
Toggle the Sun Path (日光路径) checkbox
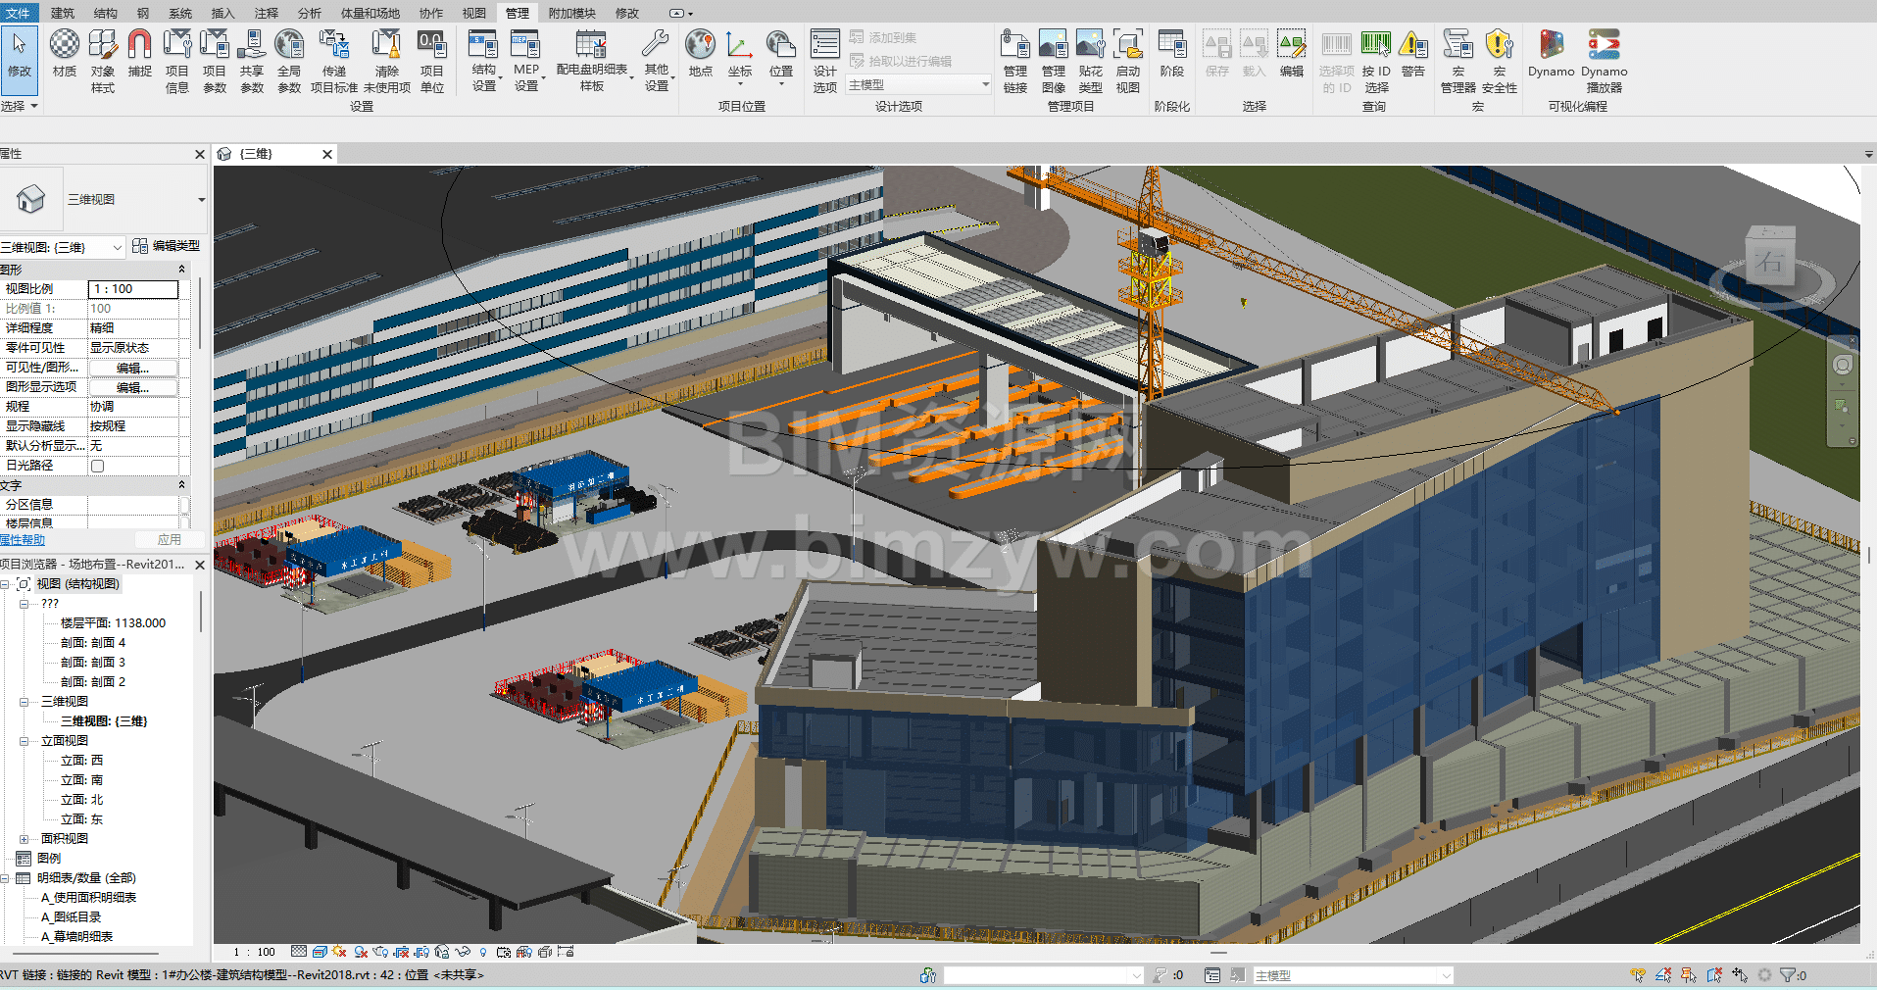point(97,466)
